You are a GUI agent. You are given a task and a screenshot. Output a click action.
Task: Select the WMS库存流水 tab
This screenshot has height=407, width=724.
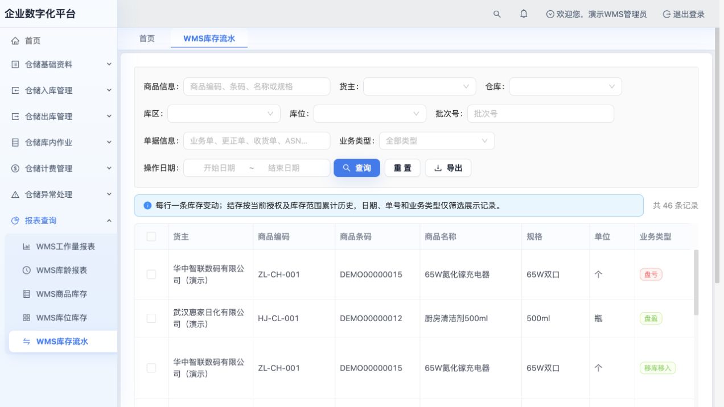coord(209,39)
